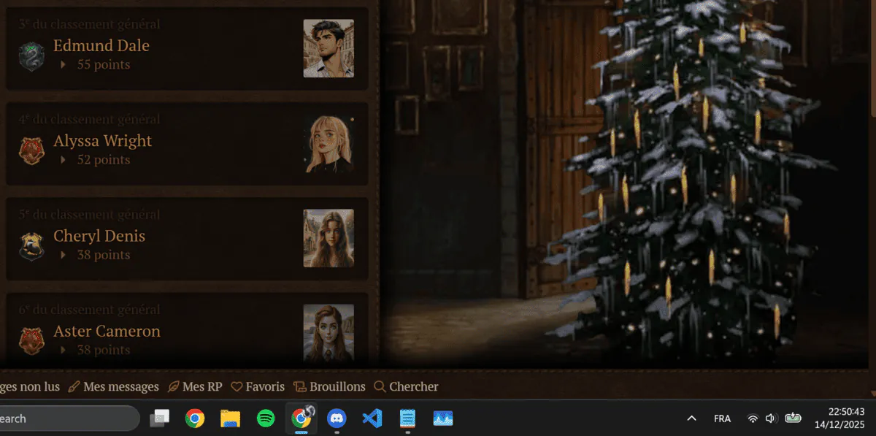Expand the arrow beside Cheryl Denis's 38 points
This screenshot has height=436, width=876.
coord(64,255)
